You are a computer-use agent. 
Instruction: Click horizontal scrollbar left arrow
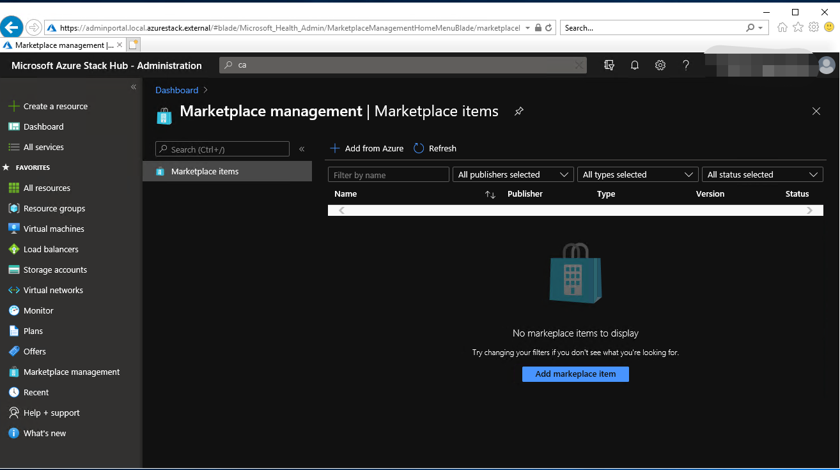coord(341,210)
